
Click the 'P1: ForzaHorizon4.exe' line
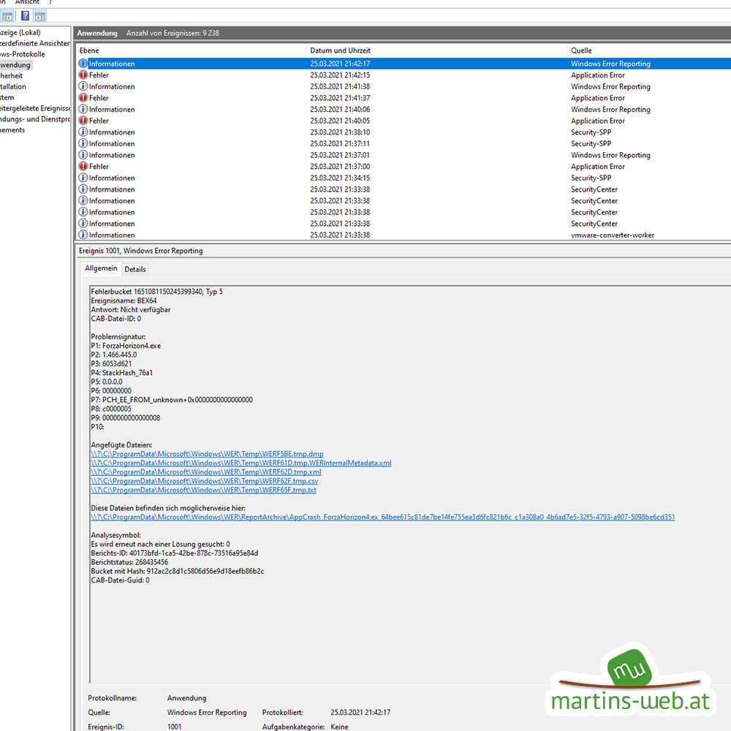pyautogui.click(x=126, y=346)
